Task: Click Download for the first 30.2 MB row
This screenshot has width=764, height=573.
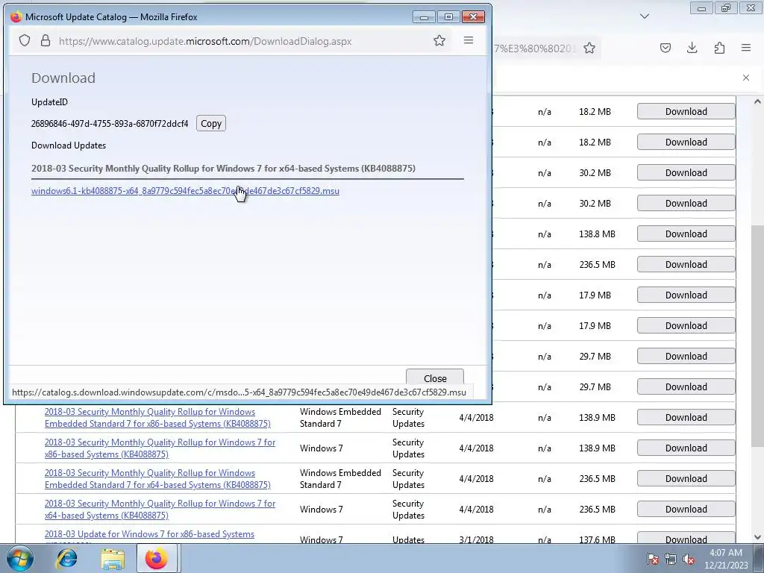Action: click(x=686, y=173)
